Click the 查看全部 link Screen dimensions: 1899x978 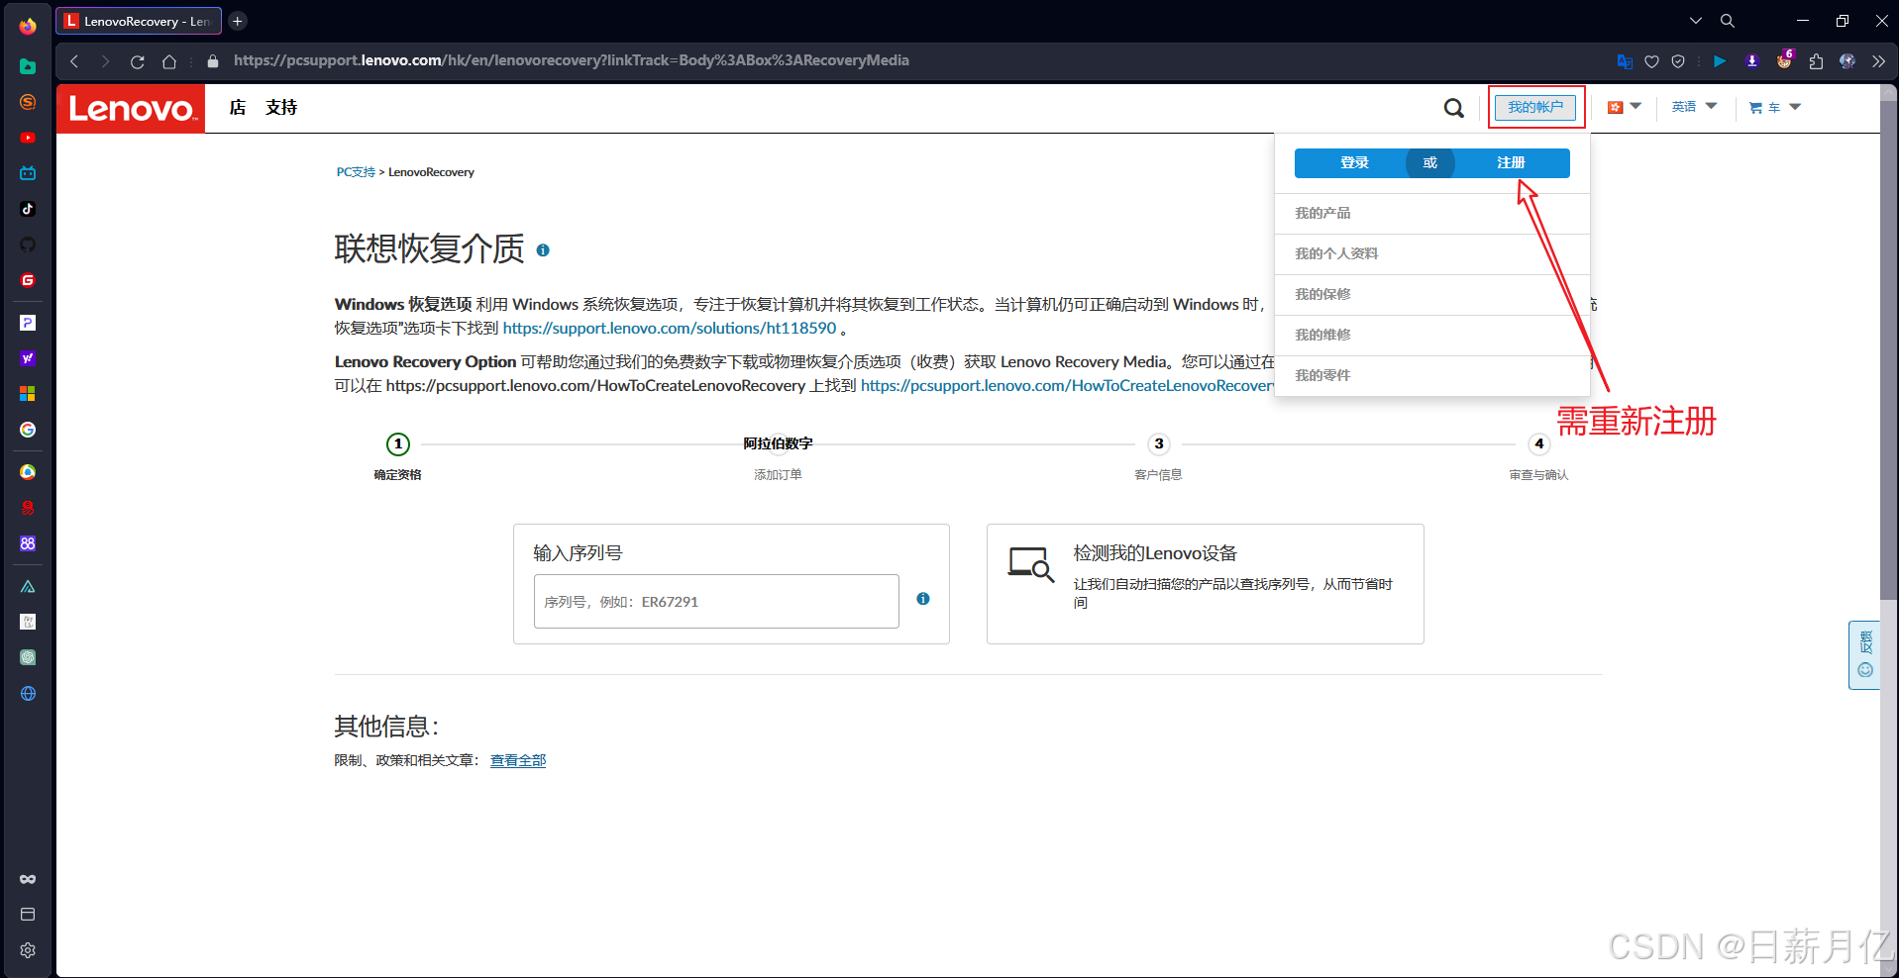click(518, 760)
